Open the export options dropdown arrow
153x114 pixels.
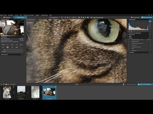152,85
